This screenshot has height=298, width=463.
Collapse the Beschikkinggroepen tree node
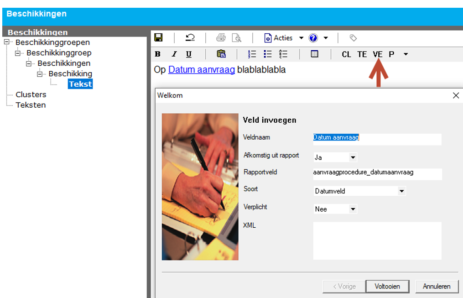tap(6, 42)
